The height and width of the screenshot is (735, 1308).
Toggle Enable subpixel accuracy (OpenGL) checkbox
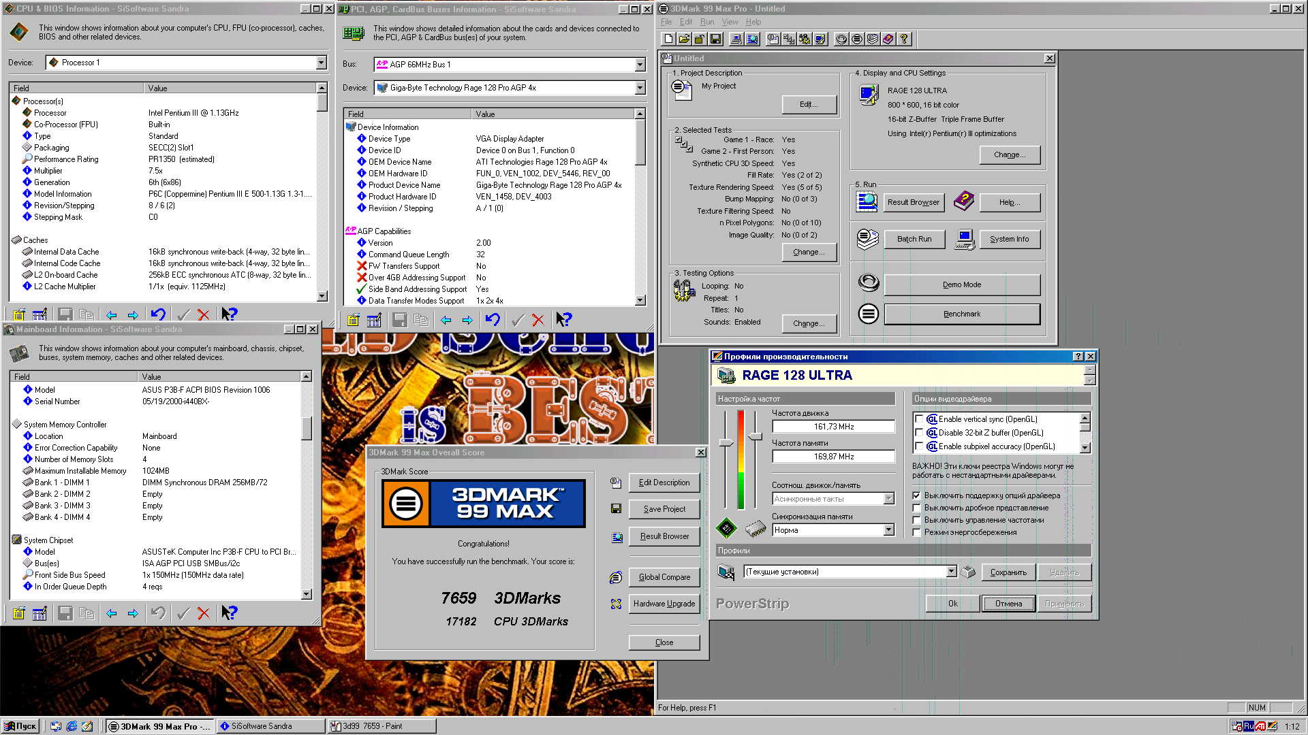pyautogui.click(x=919, y=446)
